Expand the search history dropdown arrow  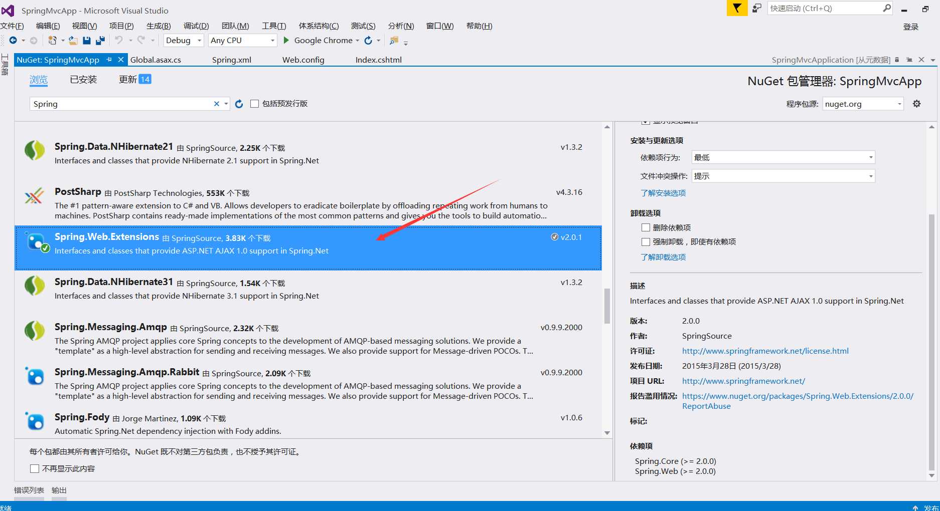[x=226, y=104]
